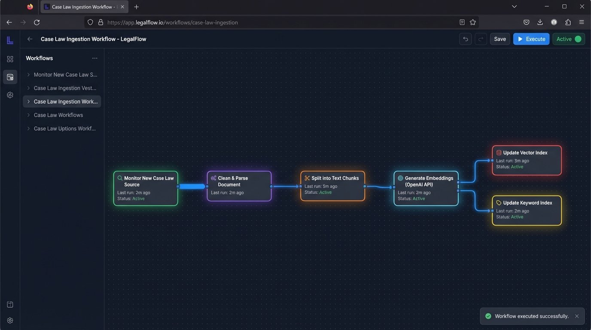Dismiss the workflow executed successfully notification
Viewport: 591px width, 330px height.
577,316
